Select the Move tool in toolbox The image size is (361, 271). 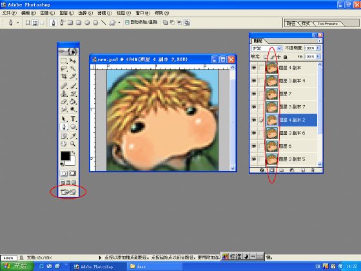coord(73,61)
